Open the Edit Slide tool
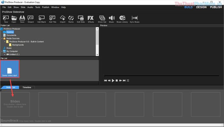Image resolution: width=224 pixels, height=127 pixels. tap(81, 19)
